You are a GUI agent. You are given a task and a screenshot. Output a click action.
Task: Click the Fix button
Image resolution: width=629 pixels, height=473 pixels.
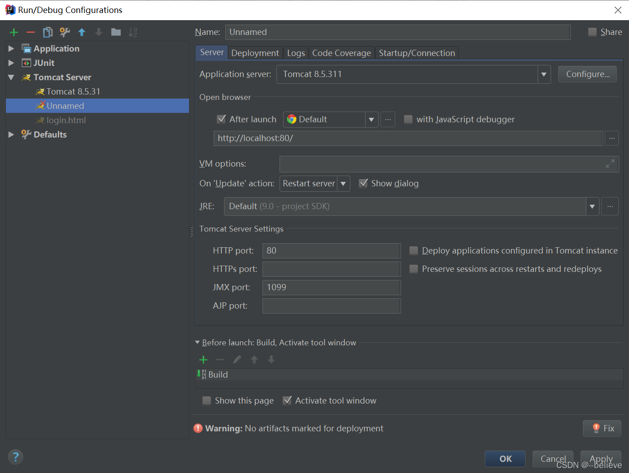602,428
